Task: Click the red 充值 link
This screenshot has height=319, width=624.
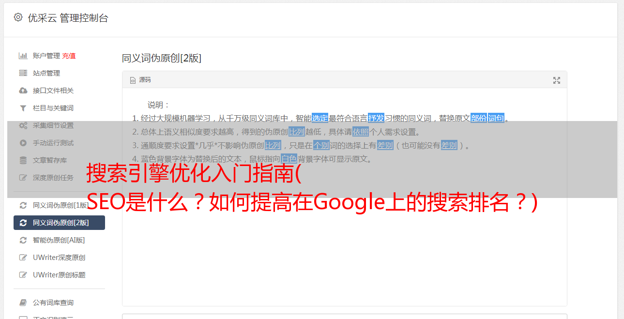Action: pyautogui.click(x=69, y=56)
